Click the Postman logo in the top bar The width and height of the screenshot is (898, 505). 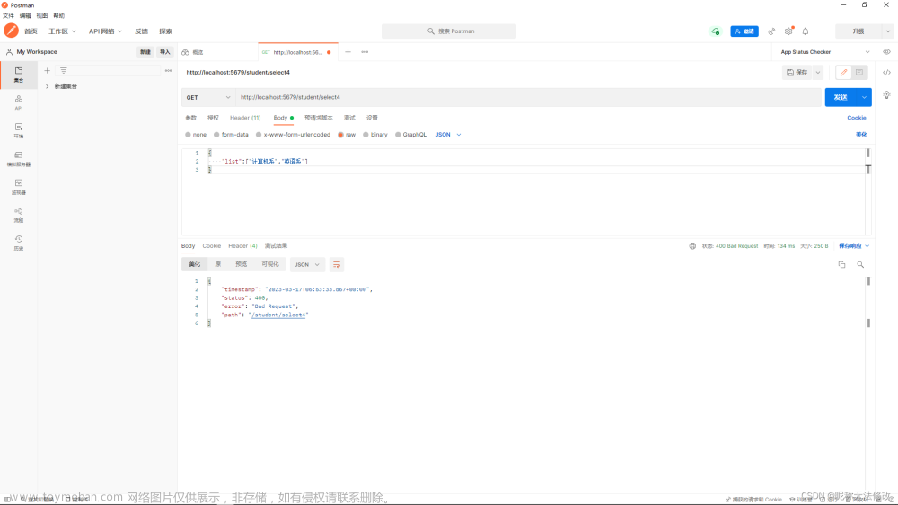pyautogui.click(x=11, y=31)
